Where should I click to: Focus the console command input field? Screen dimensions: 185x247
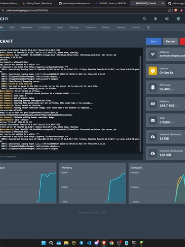71,156
